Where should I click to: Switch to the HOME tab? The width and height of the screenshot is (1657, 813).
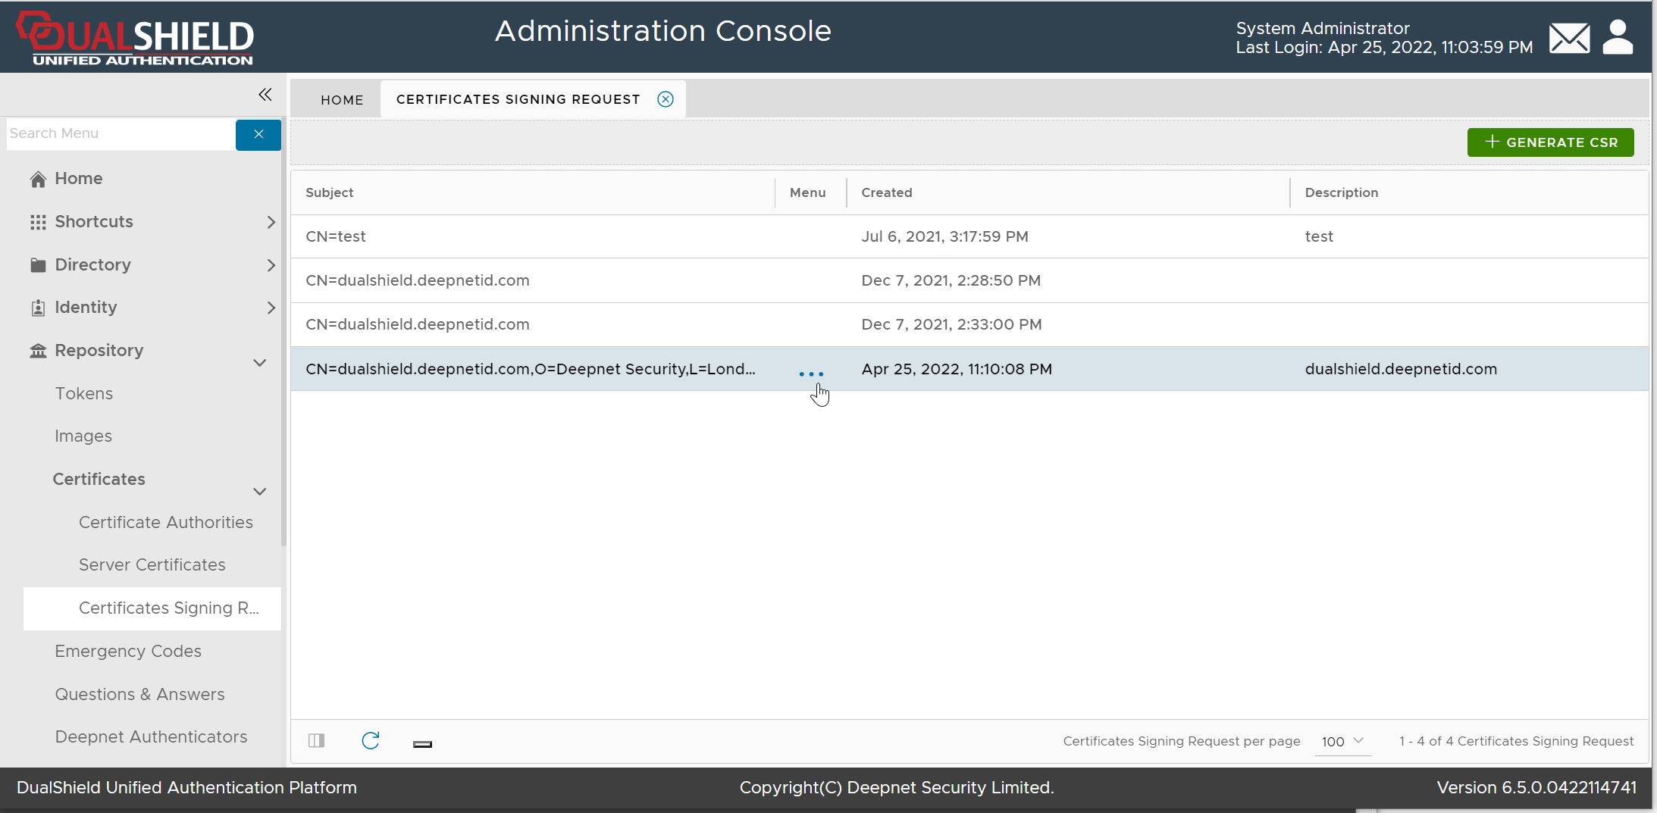[x=342, y=100]
